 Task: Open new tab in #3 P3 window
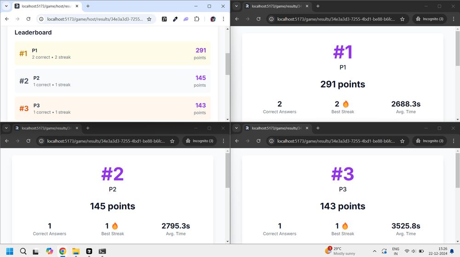click(x=318, y=128)
